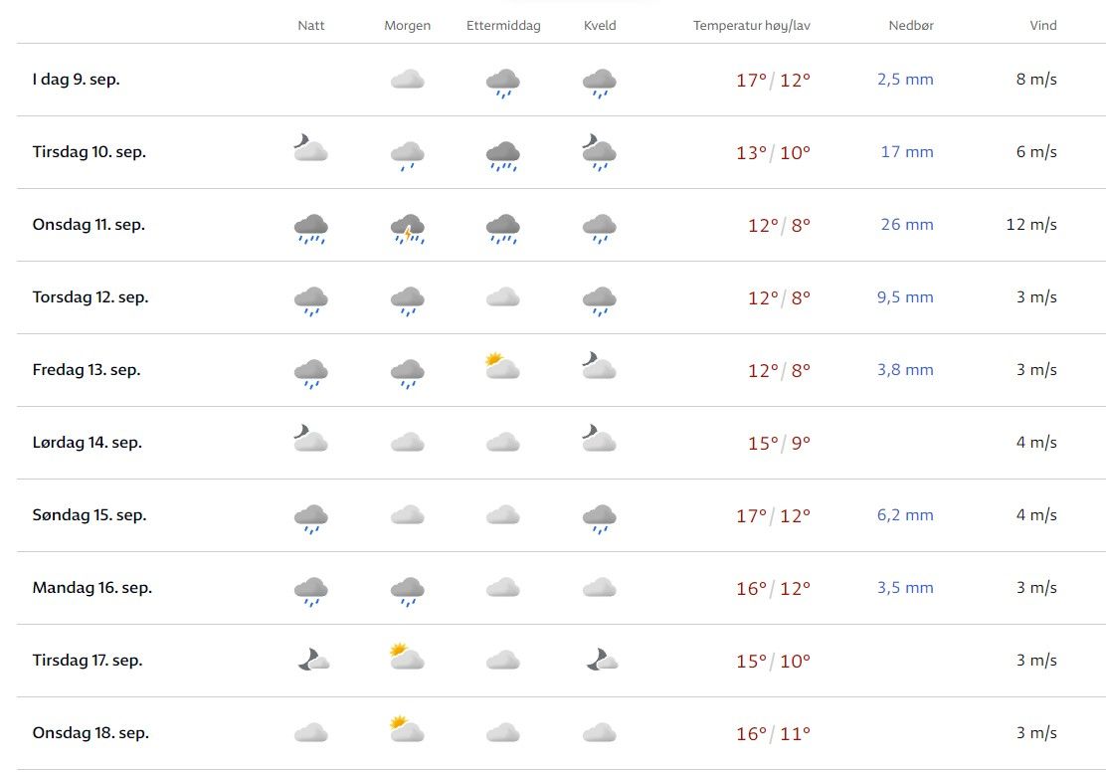
Task: Click the heavy rain afternoon icon on Tirsdag 10. sep.
Action: click(503, 154)
